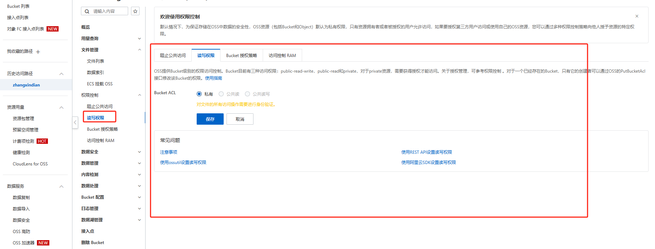This screenshot has width=655, height=249.
Task: Collapse the sidebar with the left arrow handle
Action: click(x=75, y=123)
